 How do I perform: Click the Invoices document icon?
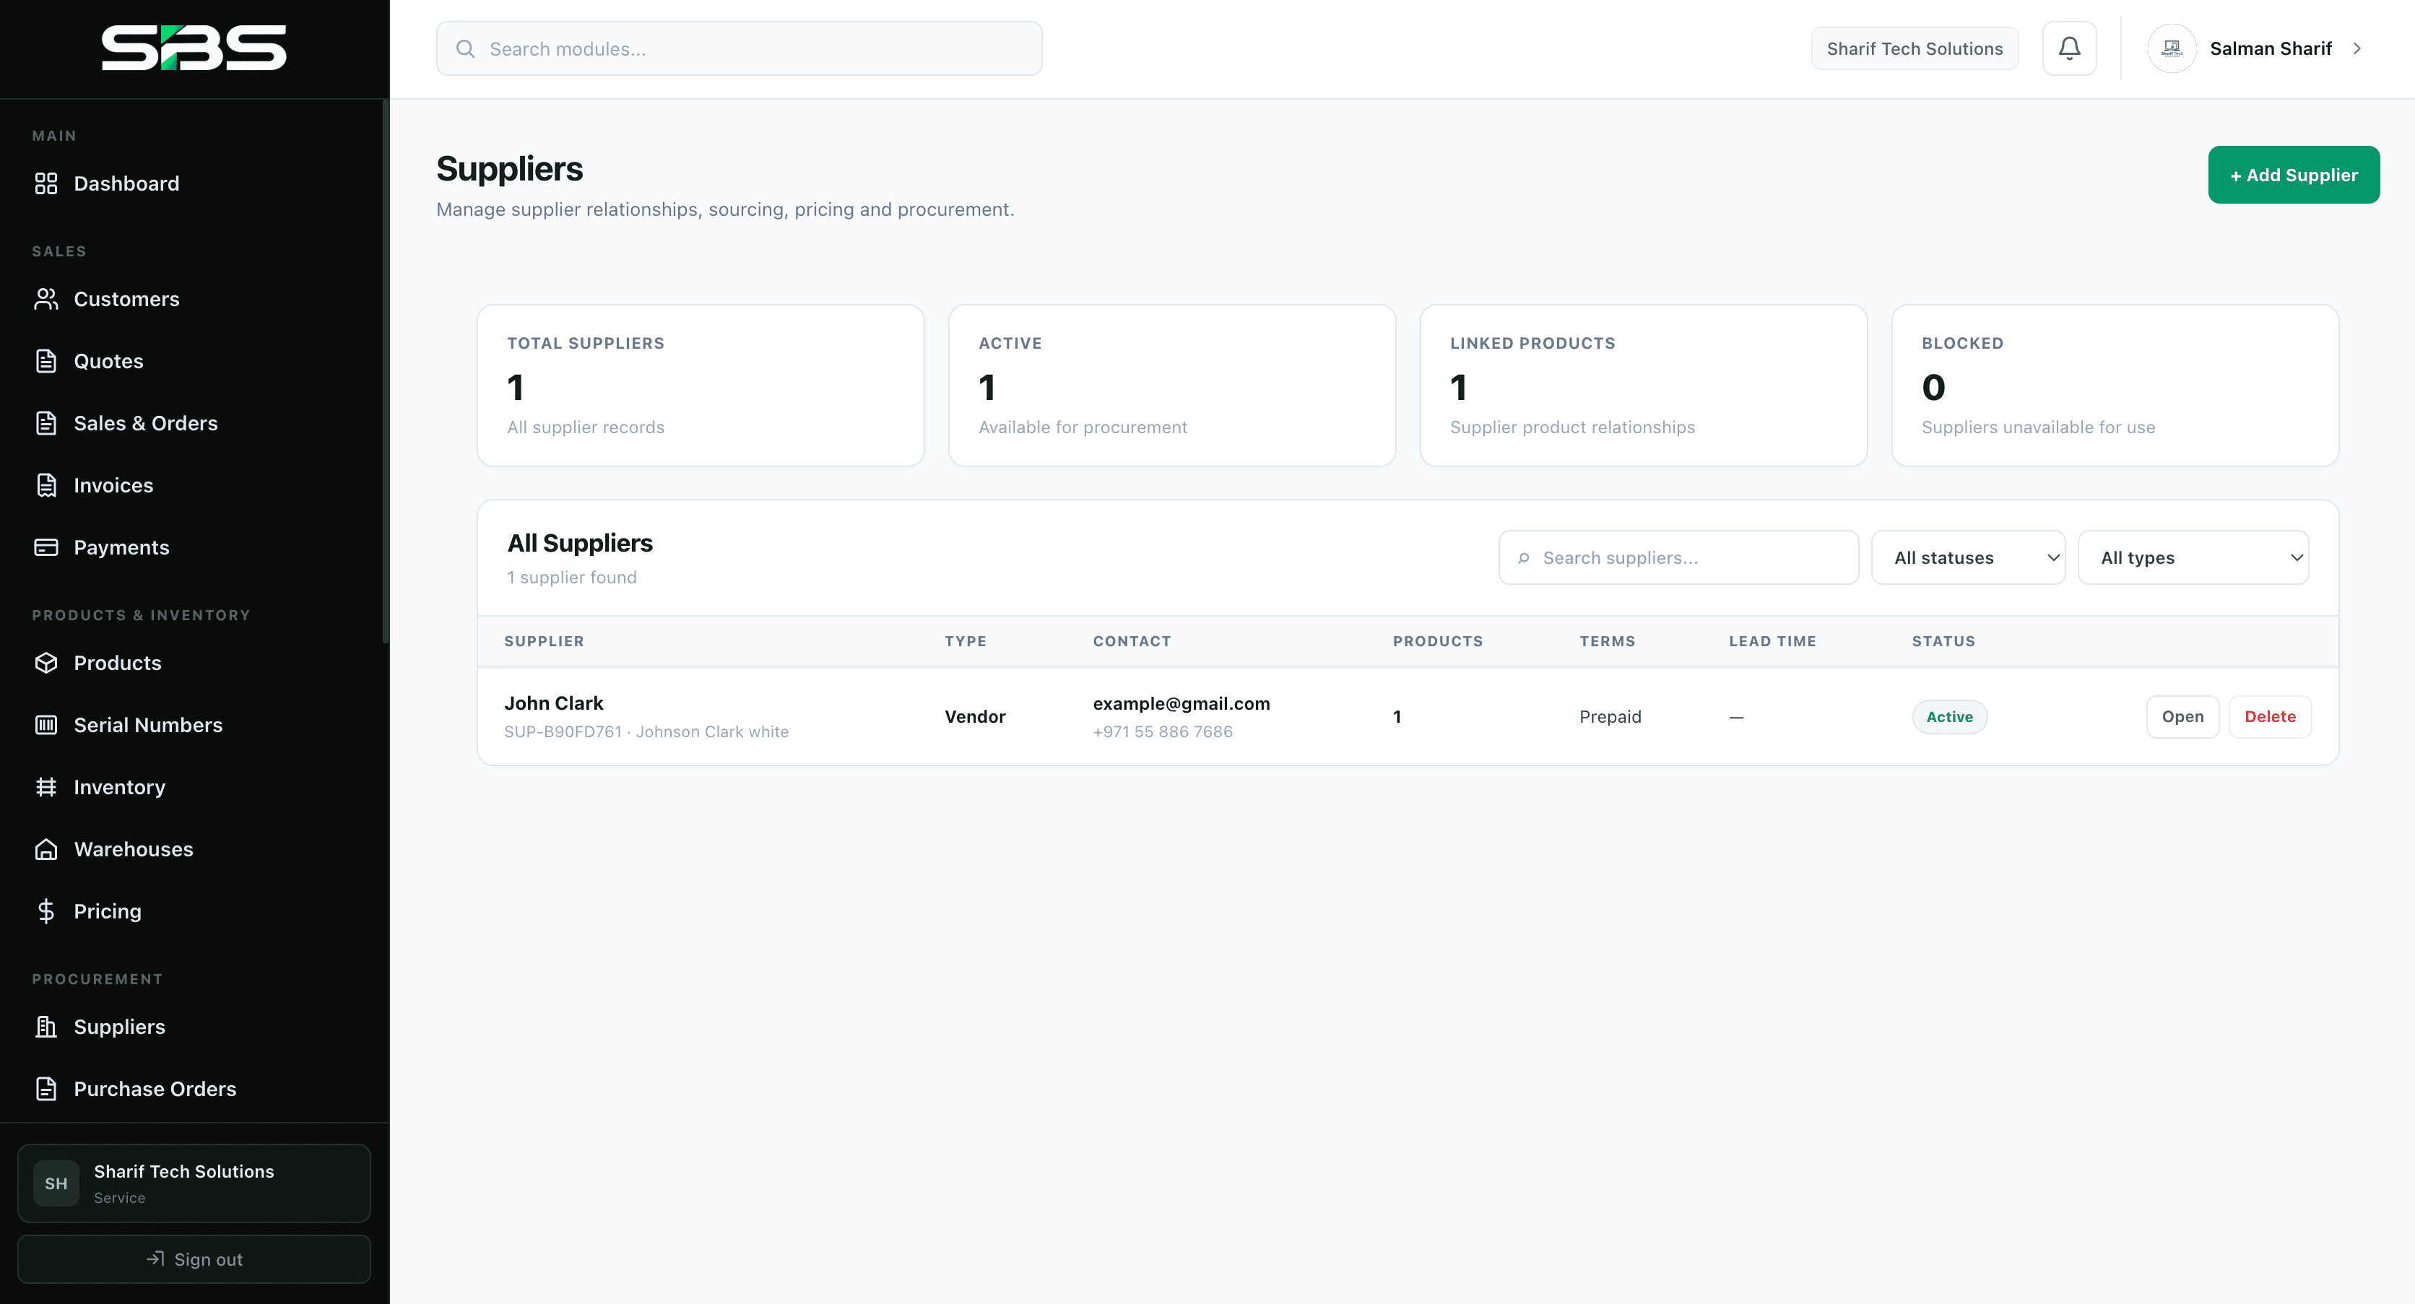click(46, 486)
